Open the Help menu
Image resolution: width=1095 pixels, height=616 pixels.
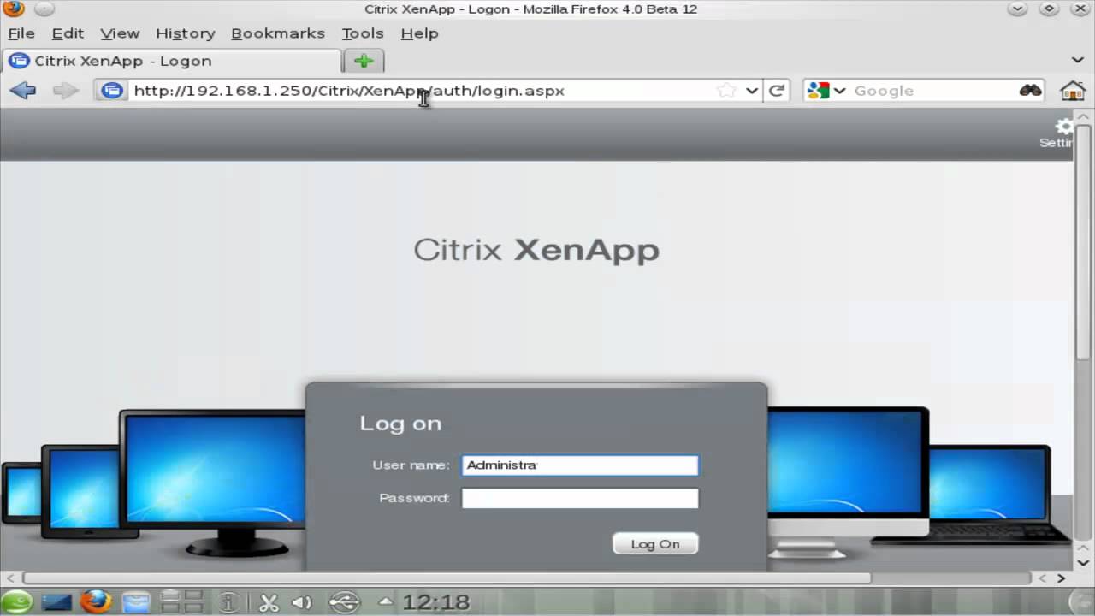pos(419,33)
